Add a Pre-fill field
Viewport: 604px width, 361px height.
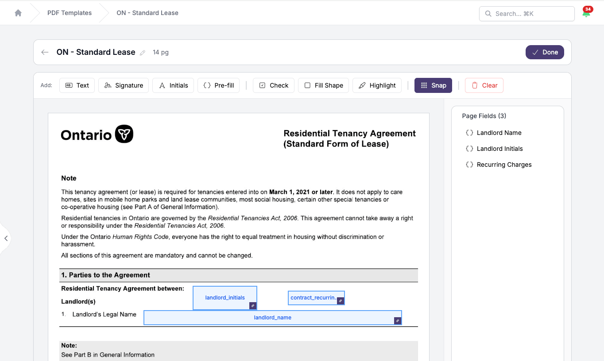click(218, 85)
